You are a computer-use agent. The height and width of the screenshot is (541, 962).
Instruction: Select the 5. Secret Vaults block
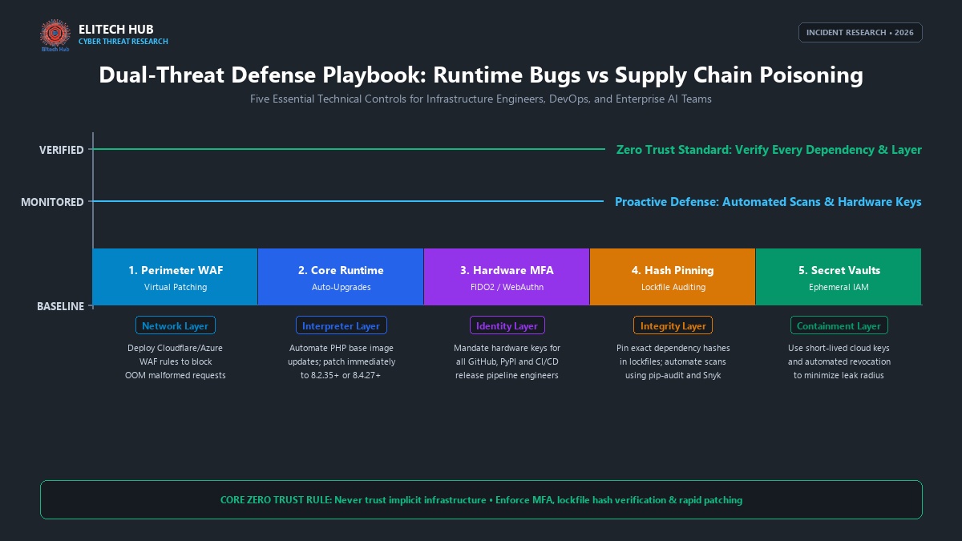839,277
